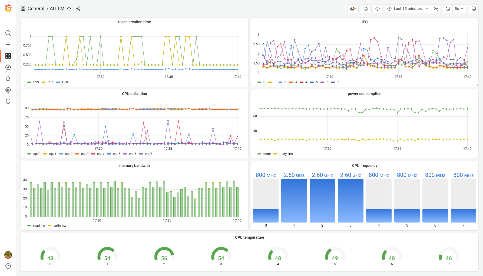Image resolution: width=483 pixels, height=276 pixels.
Task: Open the 5s refresh interval dropdown
Action: click(459, 9)
